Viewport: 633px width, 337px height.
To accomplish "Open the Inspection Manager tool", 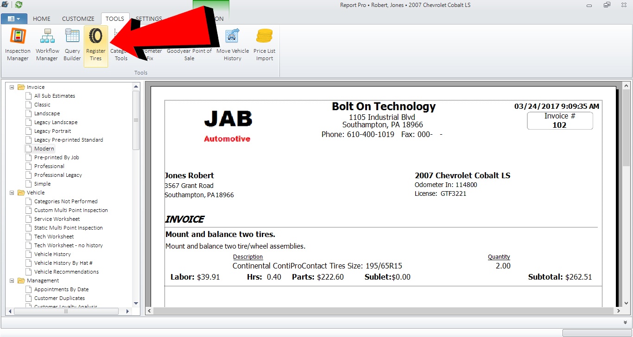I will coord(18,45).
